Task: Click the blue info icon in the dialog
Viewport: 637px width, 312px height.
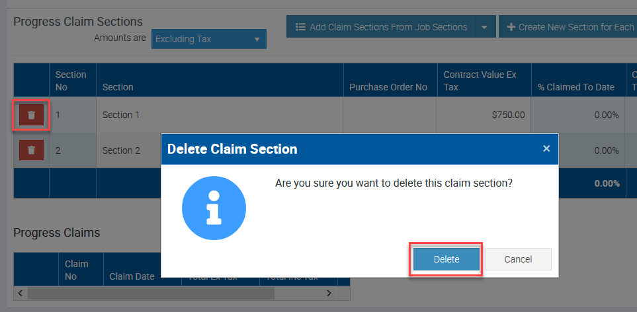Action: point(214,208)
